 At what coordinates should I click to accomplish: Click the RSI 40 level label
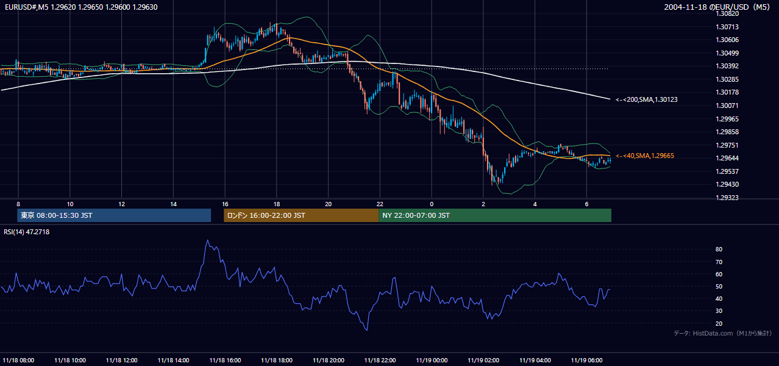(x=719, y=298)
